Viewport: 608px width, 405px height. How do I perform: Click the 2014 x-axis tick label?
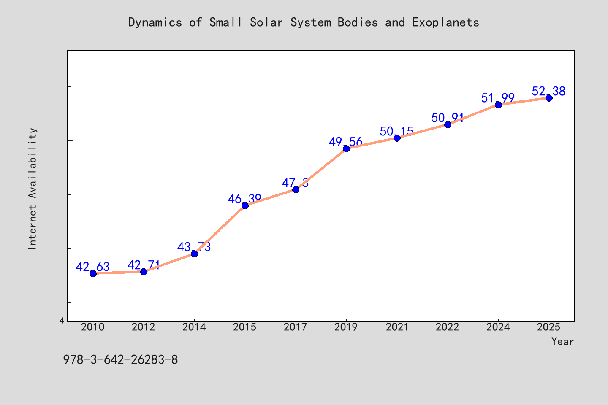[194, 327]
